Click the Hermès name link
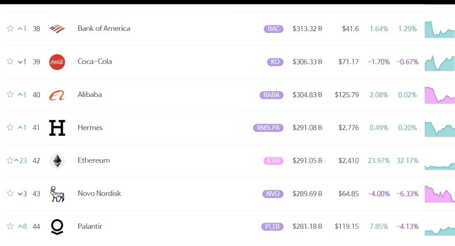This screenshot has width=455, height=246. pos(90,128)
